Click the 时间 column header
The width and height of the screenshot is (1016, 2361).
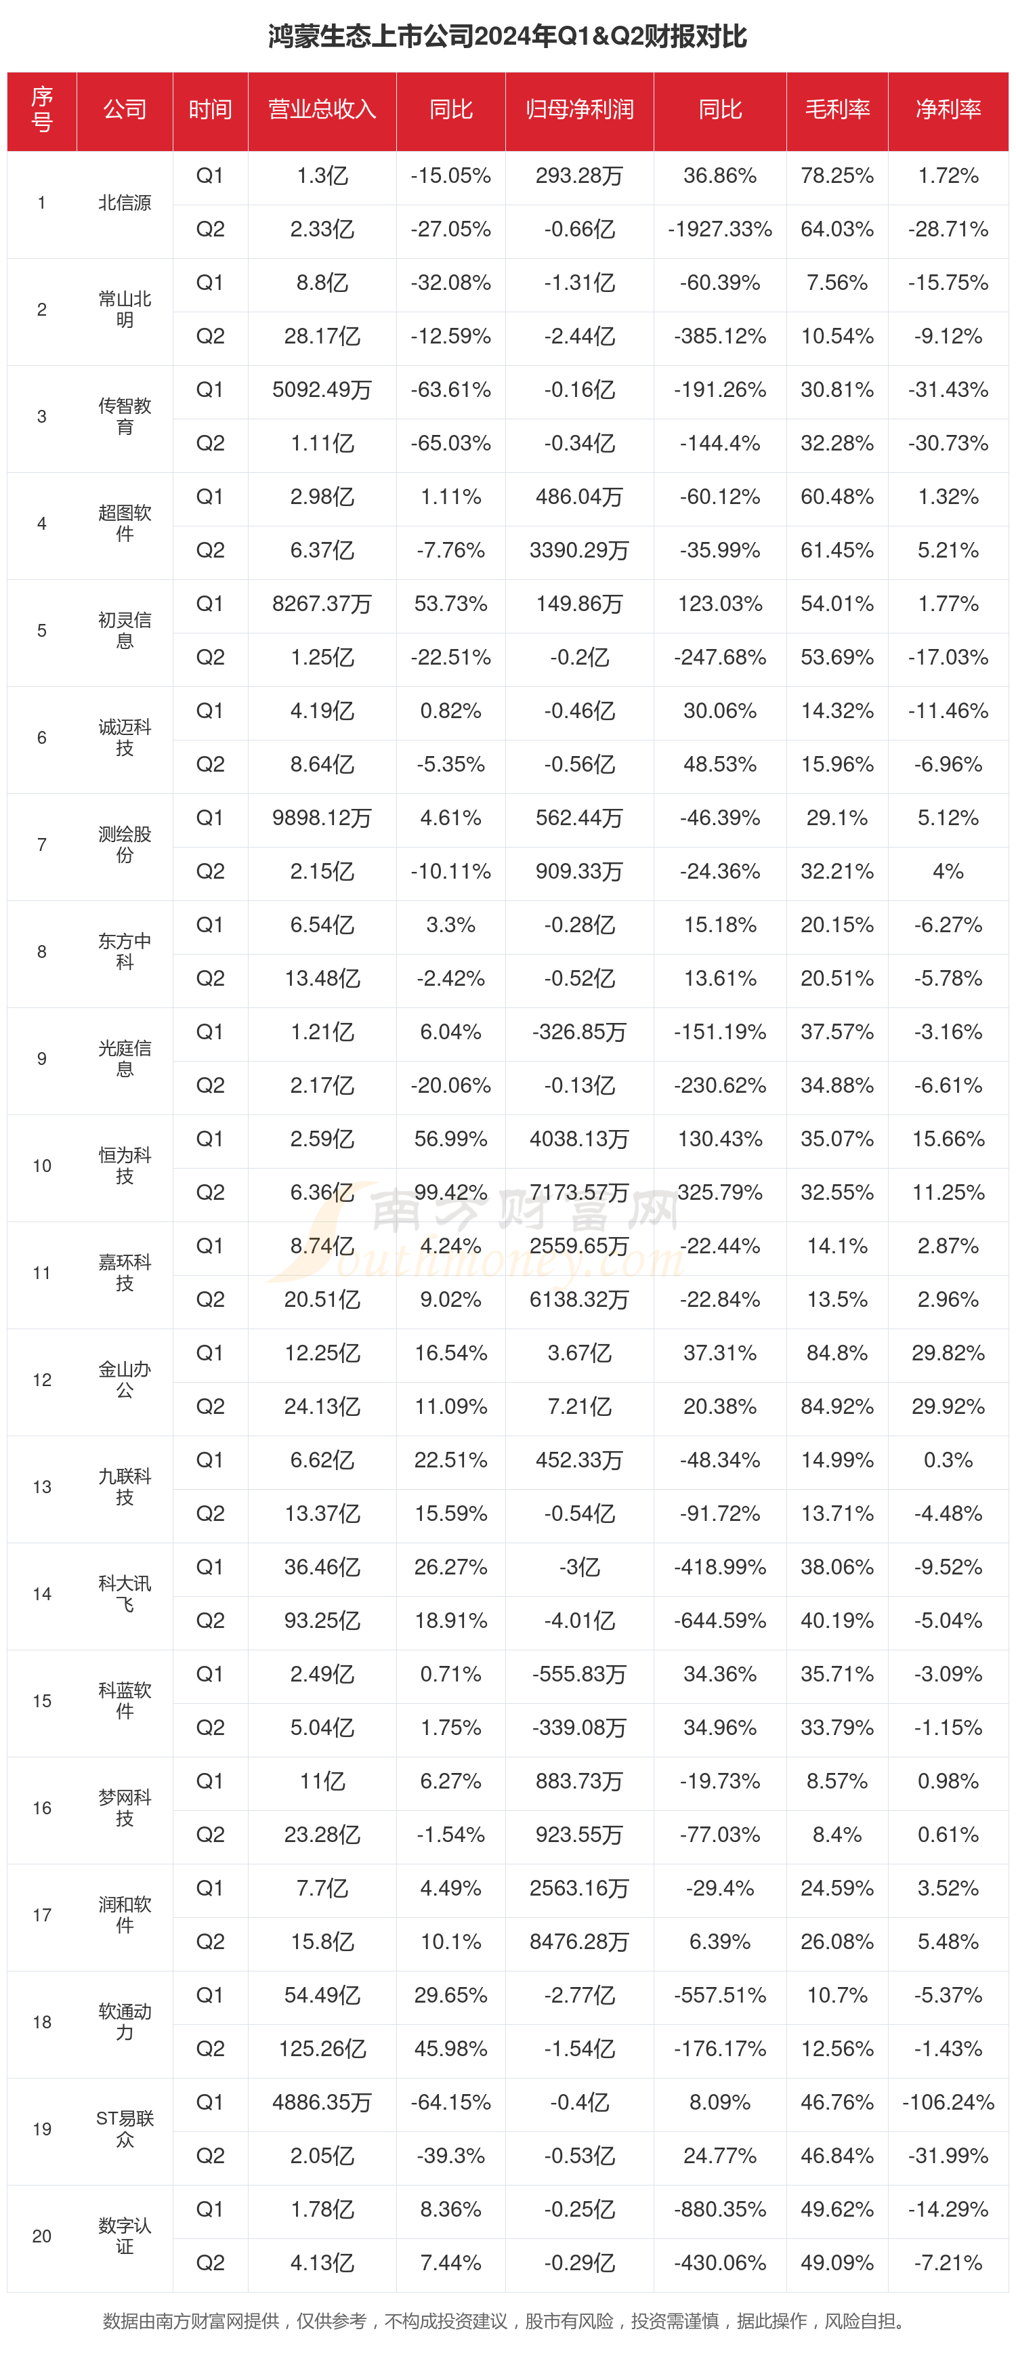210,110
